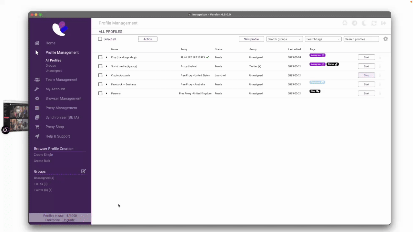Click the Etsy tag on Personal row
Screen dimensions: 413x232
pos(315,91)
